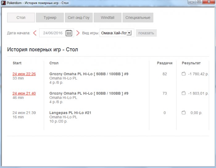This screenshot has width=216, height=168.
Task: Open the Сит-энд-Гоу tab
Action: [x=79, y=18]
